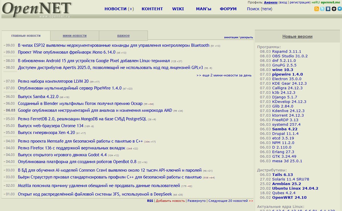The image size is (342, 211).
Task: Open the Memsafe C++ project news
Action: pyautogui.click(x=80, y=141)
